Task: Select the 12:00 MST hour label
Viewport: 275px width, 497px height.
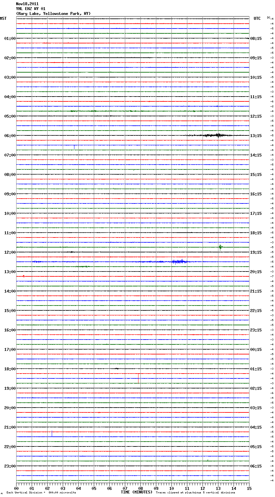Action: click(10, 252)
